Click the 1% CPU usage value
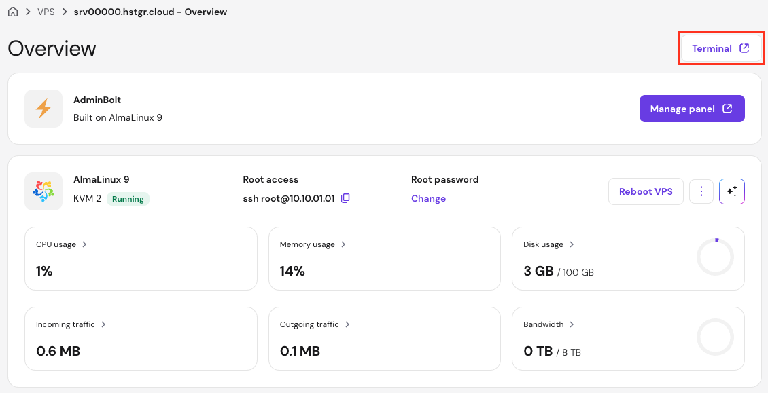The width and height of the screenshot is (768, 393). [x=44, y=271]
